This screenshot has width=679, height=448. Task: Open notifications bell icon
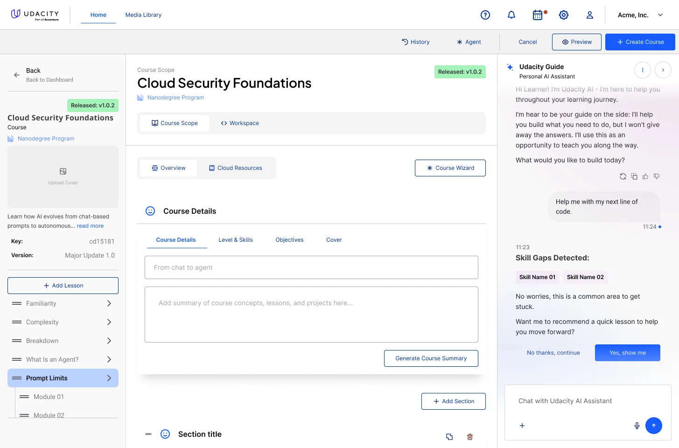click(x=511, y=15)
